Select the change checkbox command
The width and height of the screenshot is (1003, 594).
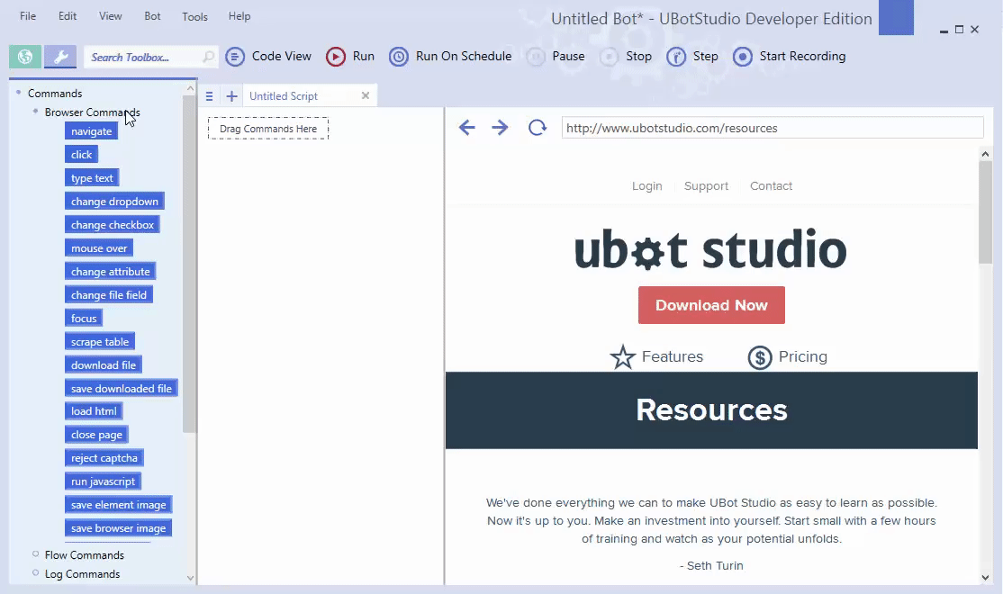point(113,224)
